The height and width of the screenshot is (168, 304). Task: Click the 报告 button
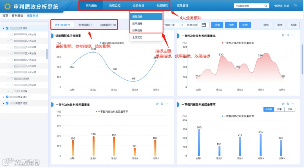pyautogui.click(x=266, y=25)
